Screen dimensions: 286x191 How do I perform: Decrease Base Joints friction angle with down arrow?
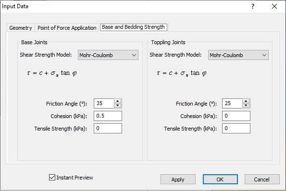118,106
